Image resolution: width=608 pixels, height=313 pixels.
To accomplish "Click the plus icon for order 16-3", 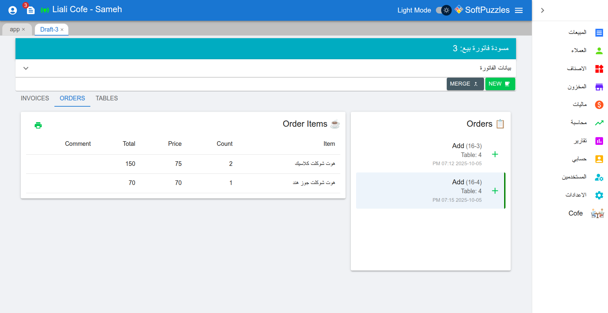I will click(495, 154).
